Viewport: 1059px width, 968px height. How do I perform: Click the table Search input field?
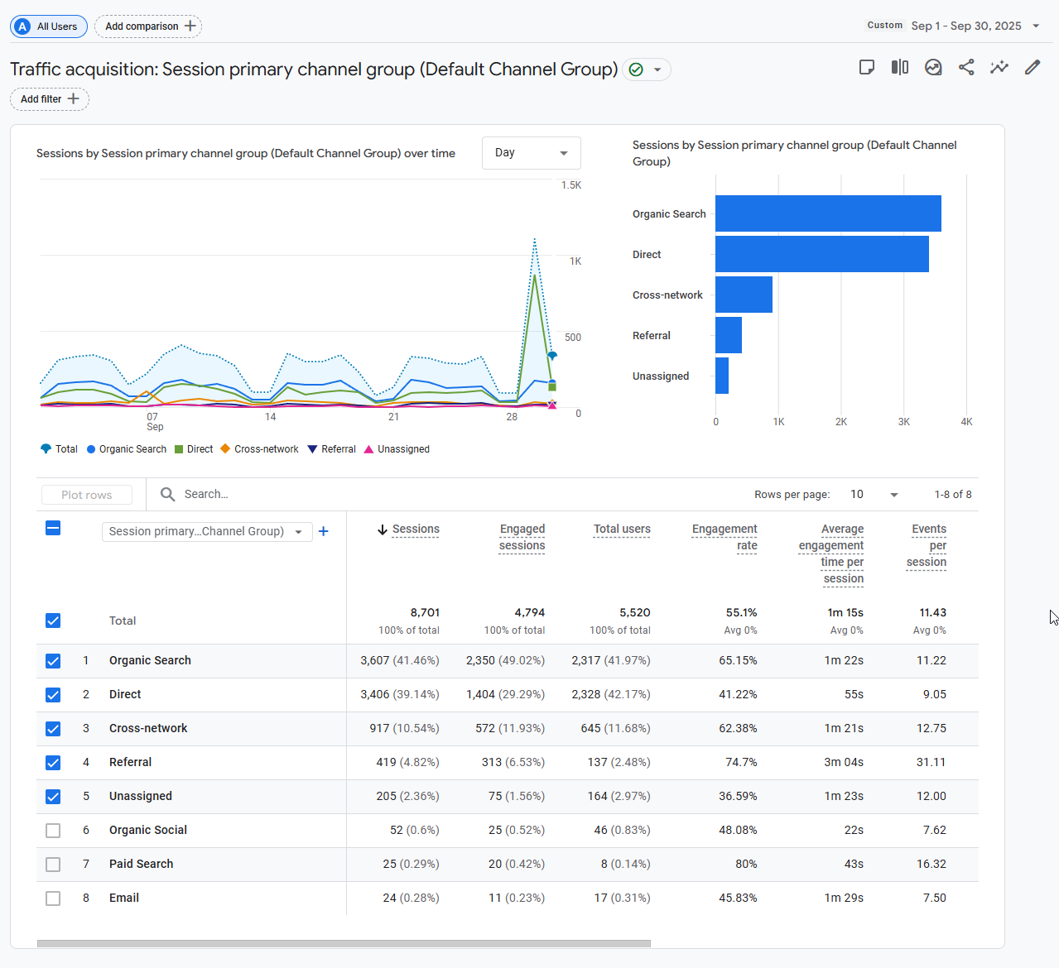(331, 495)
